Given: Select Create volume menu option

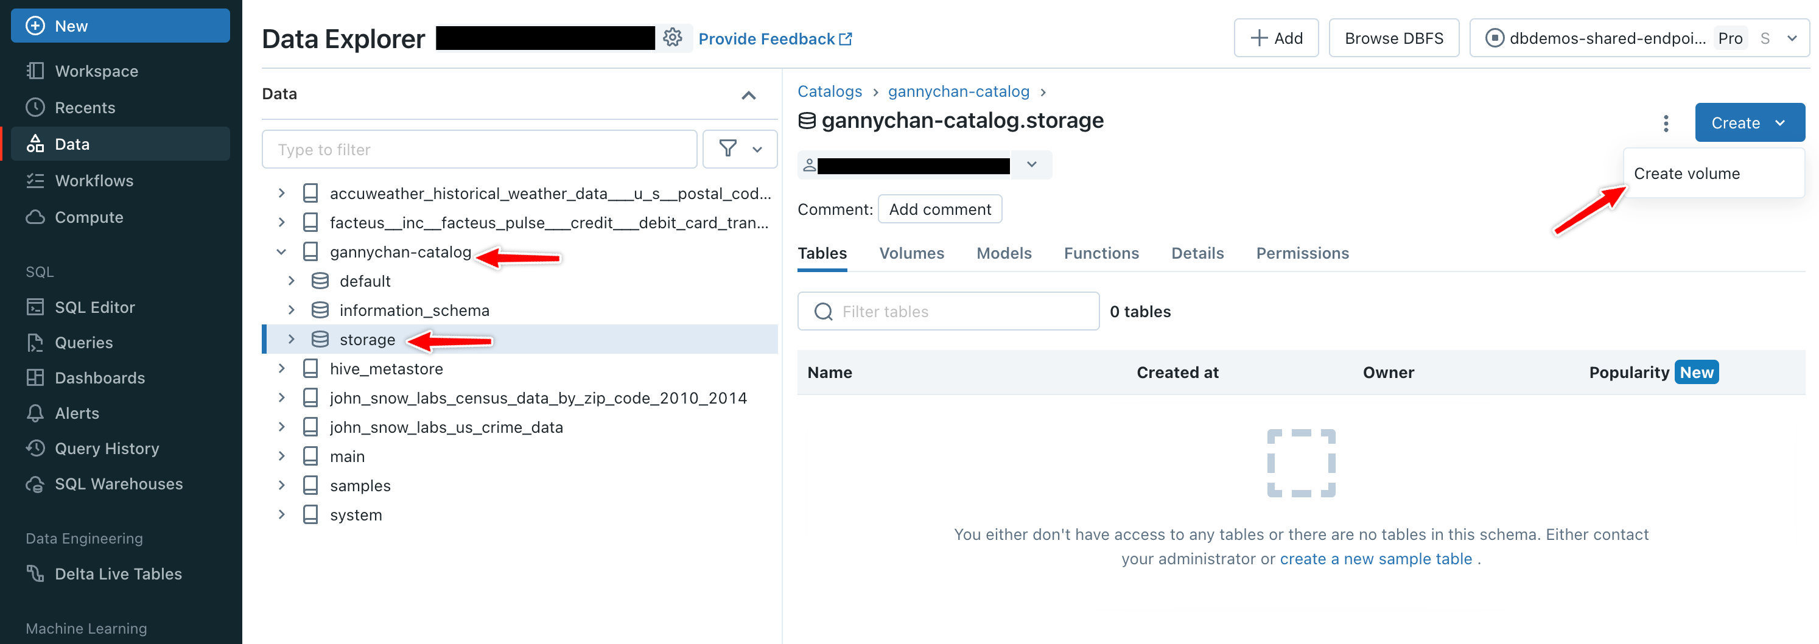Looking at the screenshot, I should pos(1686,173).
